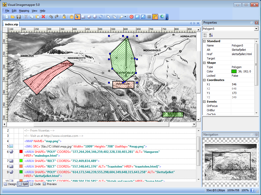Click the orange swatch on code line 8
The height and width of the screenshot is (195, 261).
(21, 166)
